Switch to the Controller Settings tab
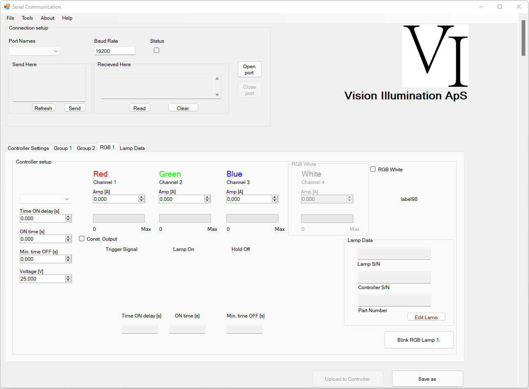Viewport: 529px width, 389px height. point(28,148)
